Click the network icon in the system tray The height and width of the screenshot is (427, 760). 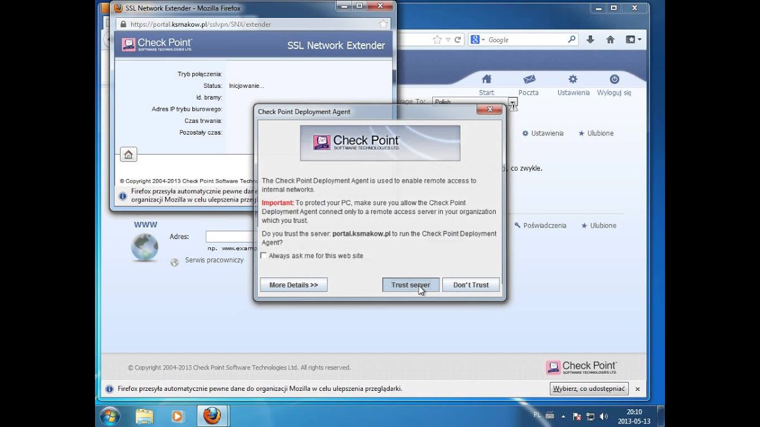point(590,416)
